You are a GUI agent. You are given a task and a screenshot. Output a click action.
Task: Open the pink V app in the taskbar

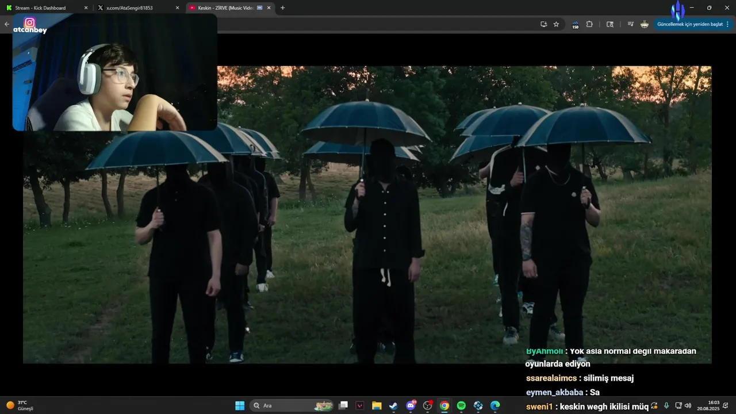pos(360,405)
